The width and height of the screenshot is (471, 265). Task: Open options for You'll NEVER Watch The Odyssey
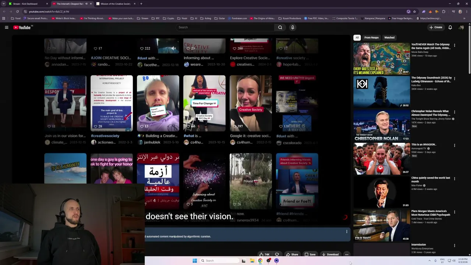[x=454, y=45]
